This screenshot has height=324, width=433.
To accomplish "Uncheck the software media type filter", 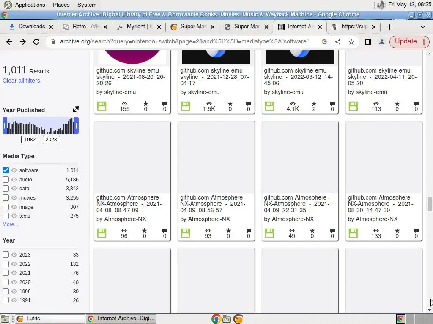I will point(5,170).
